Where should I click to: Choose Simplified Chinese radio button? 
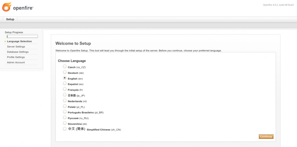[x=65, y=129]
